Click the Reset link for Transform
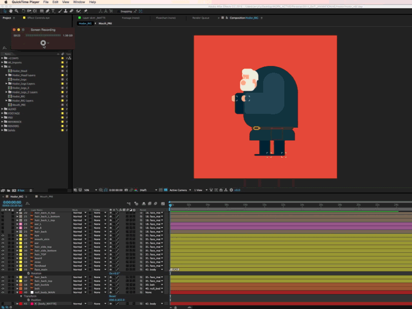Image resolution: width=412 pixels, height=309 pixels. click(112, 296)
